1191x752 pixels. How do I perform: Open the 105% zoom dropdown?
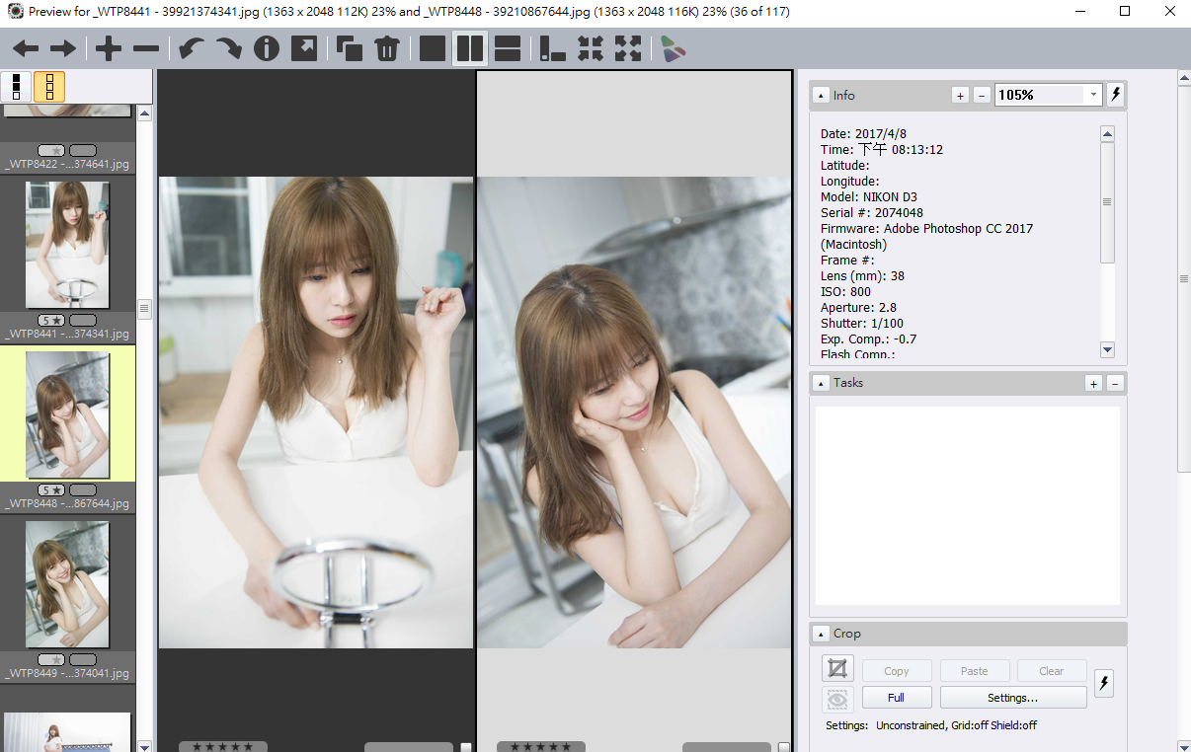(x=1092, y=95)
